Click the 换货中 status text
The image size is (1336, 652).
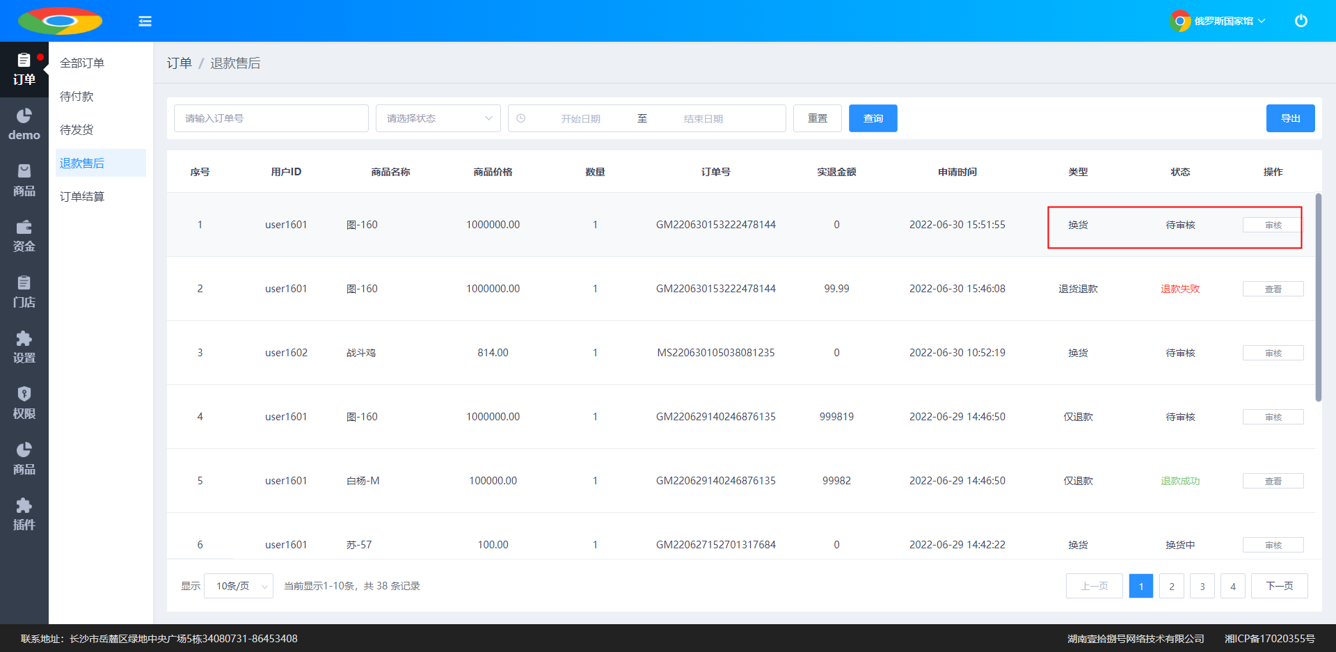1181,545
